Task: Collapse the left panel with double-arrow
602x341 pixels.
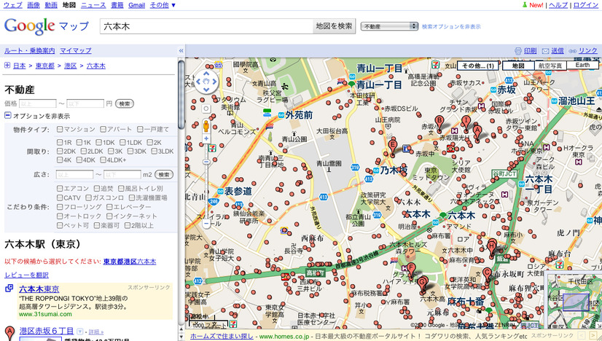Action: pos(181,50)
